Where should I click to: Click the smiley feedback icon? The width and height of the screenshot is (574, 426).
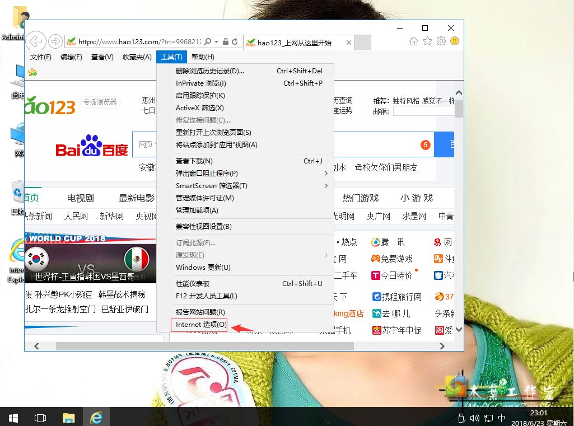(x=455, y=41)
